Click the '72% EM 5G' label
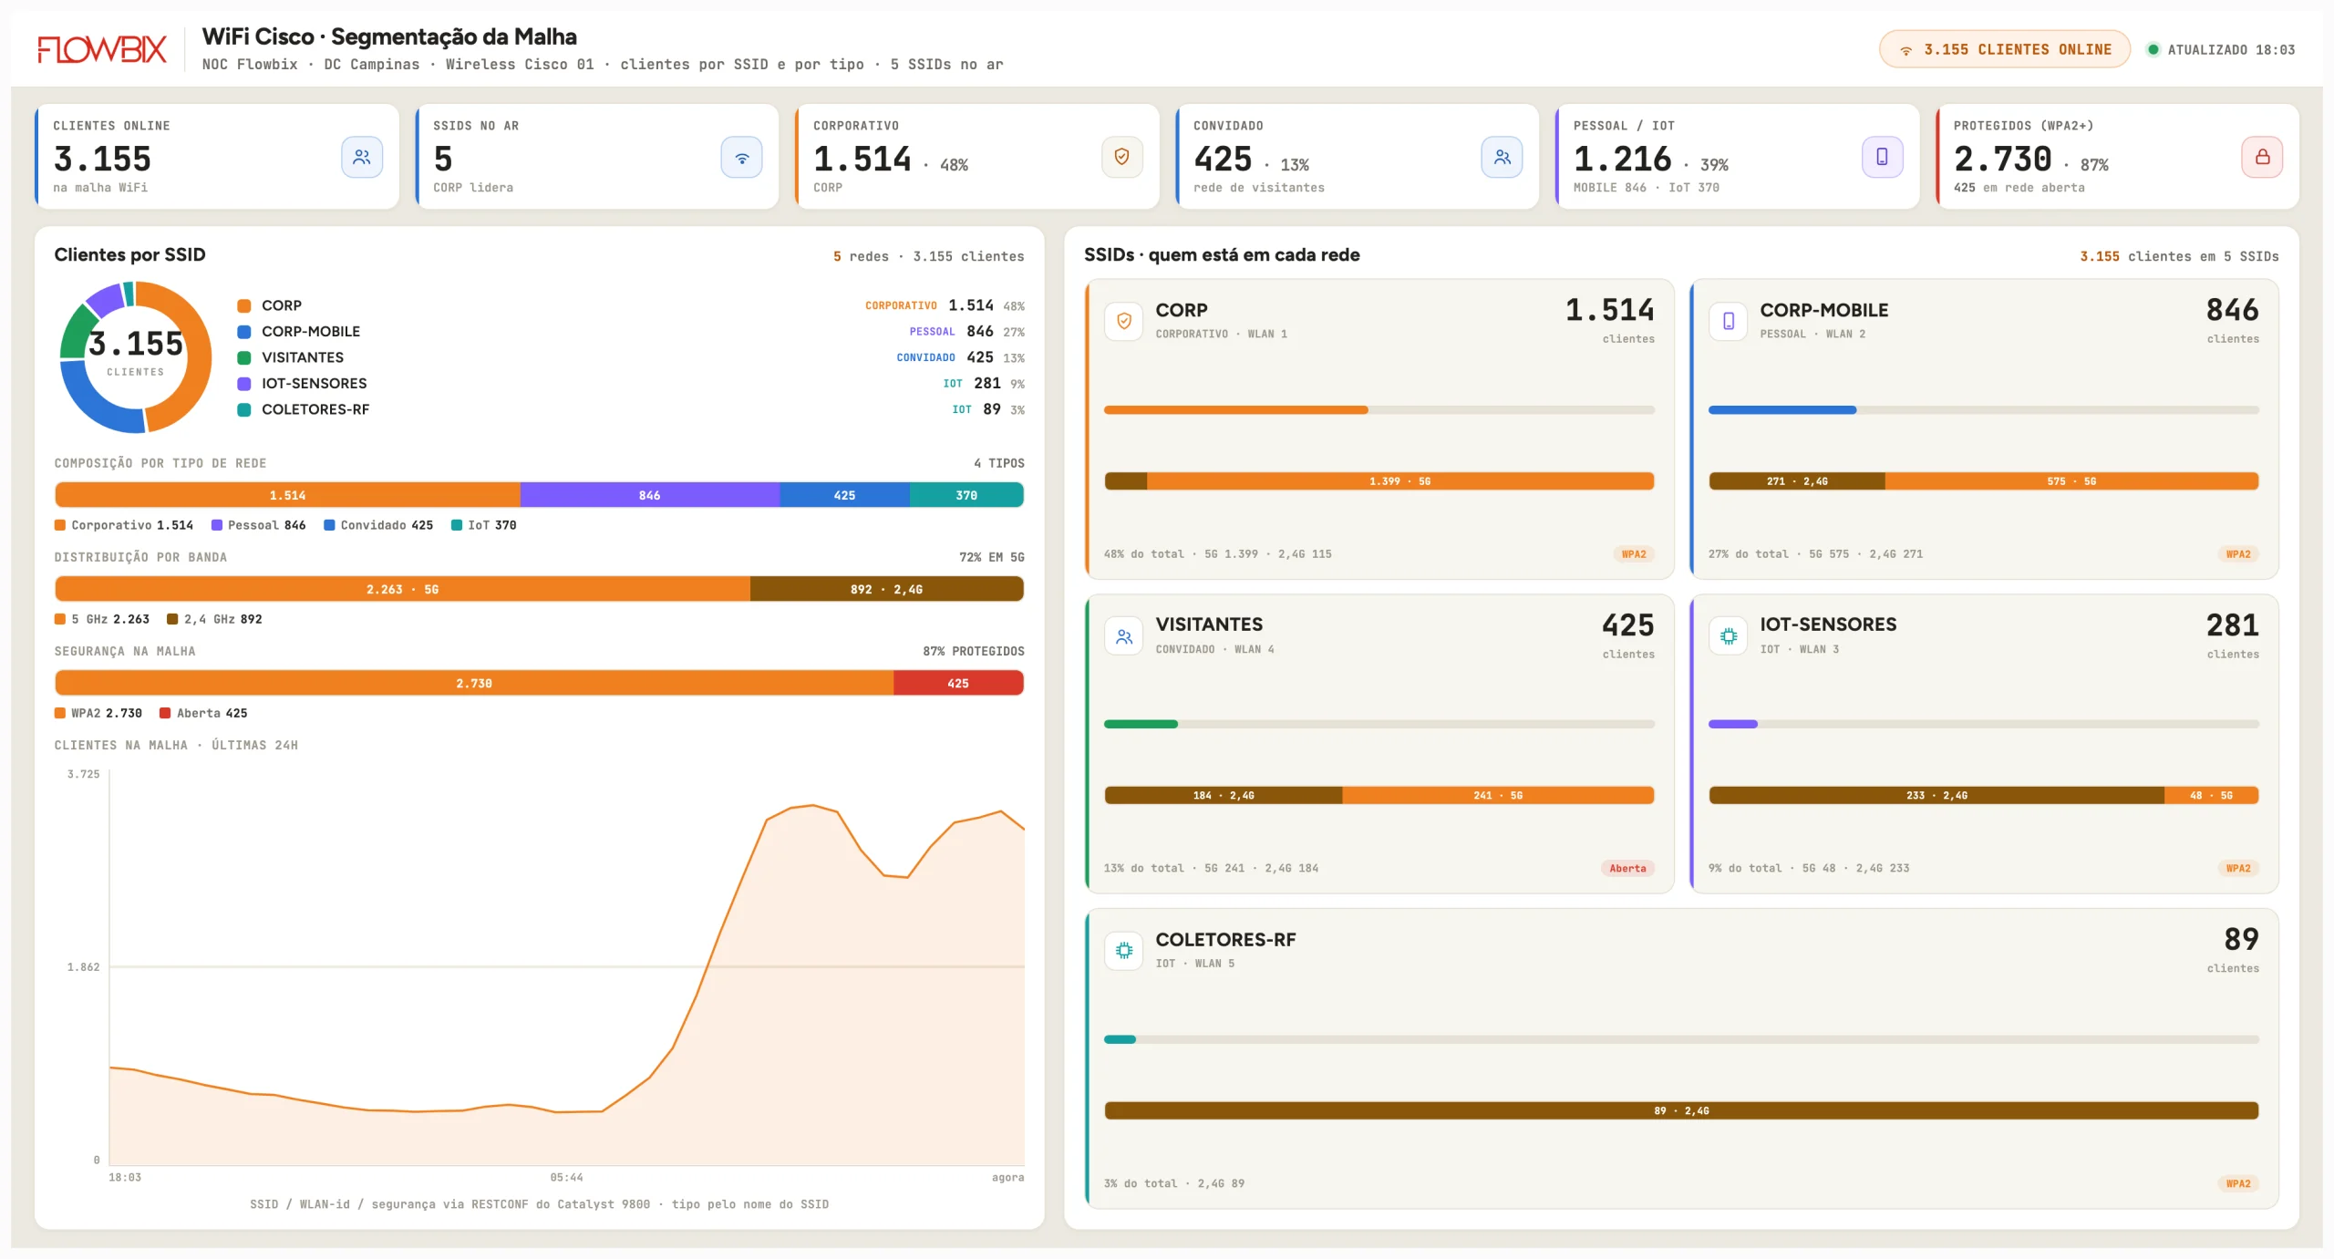 click(x=992, y=557)
